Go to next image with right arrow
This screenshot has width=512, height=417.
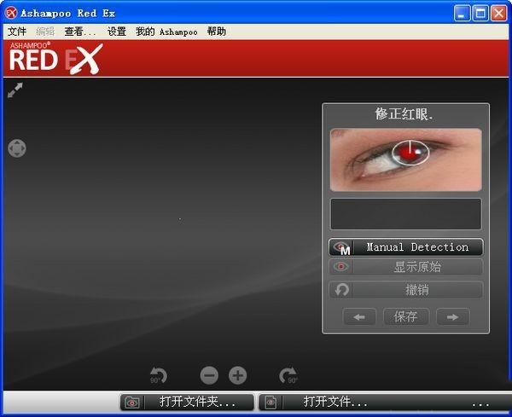pyautogui.click(x=453, y=316)
